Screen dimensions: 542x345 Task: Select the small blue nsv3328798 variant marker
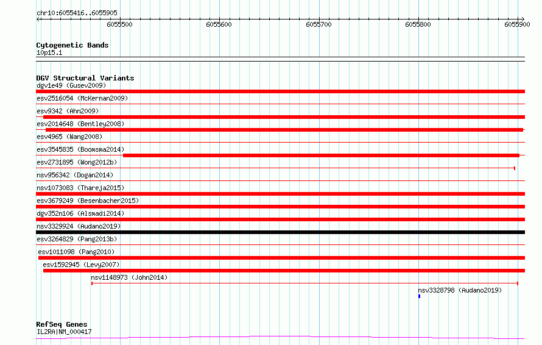point(420,296)
